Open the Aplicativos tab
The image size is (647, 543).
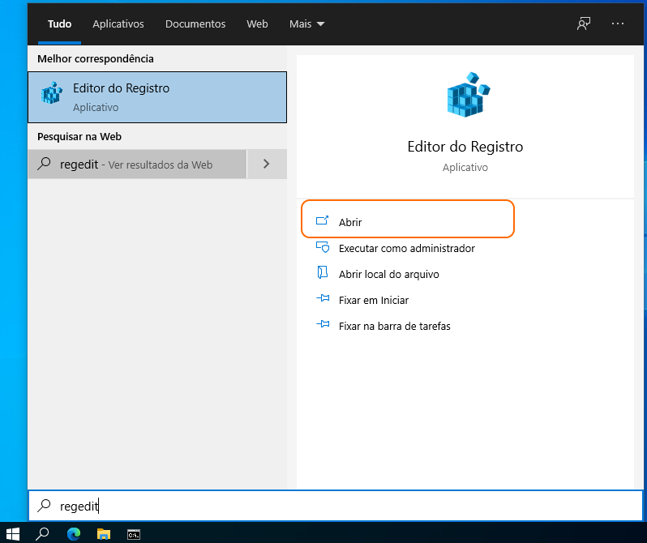(x=118, y=24)
